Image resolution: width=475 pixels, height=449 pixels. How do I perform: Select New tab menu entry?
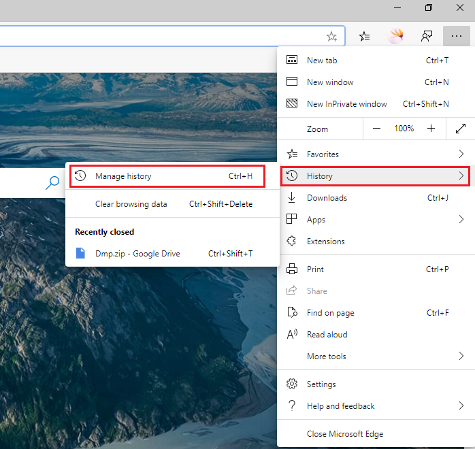pyautogui.click(x=376, y=61)
